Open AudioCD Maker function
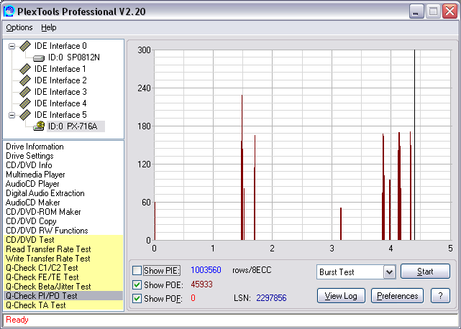Screen dimensions: 461x329 coord(32,203)
